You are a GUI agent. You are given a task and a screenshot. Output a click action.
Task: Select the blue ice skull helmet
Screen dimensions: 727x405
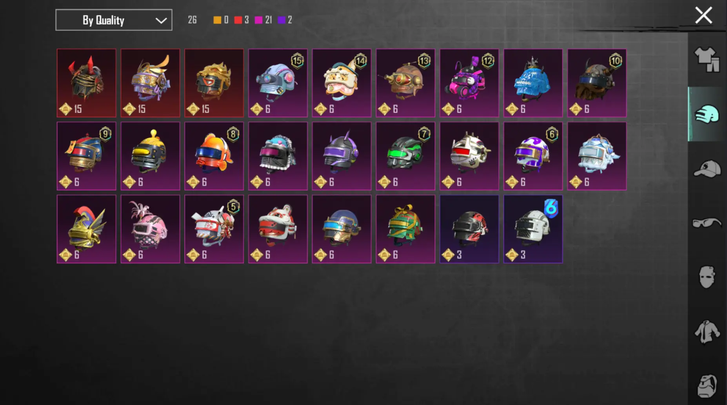(533, 83)
